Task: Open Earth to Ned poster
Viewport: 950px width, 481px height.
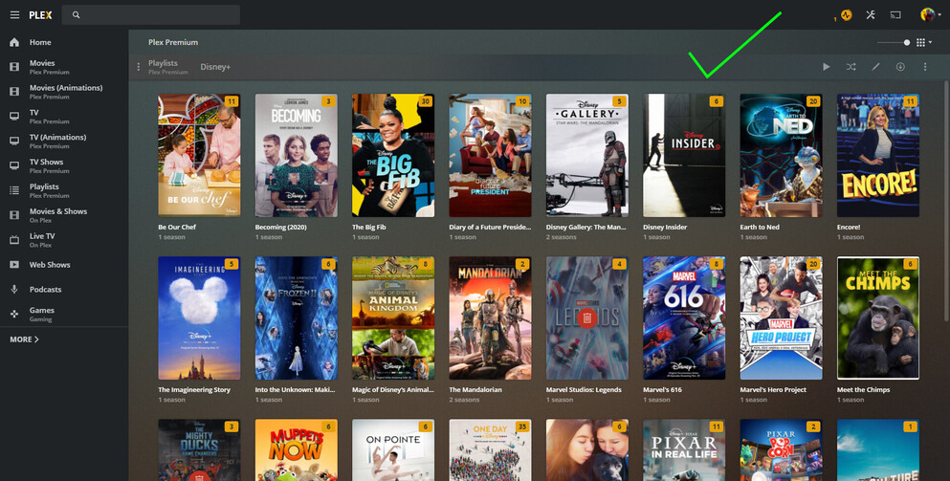Action: pos(781,155)
